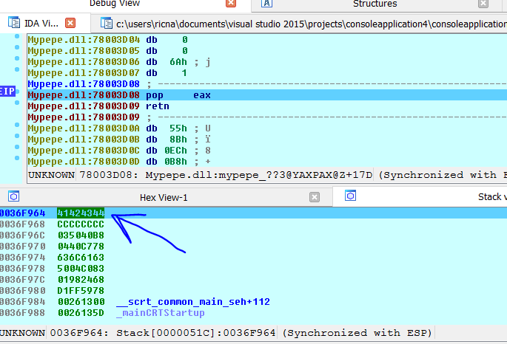This screenshot has width=507, height=344.
Task: Switch to the Structures tab
Action: tap(374, 4)
